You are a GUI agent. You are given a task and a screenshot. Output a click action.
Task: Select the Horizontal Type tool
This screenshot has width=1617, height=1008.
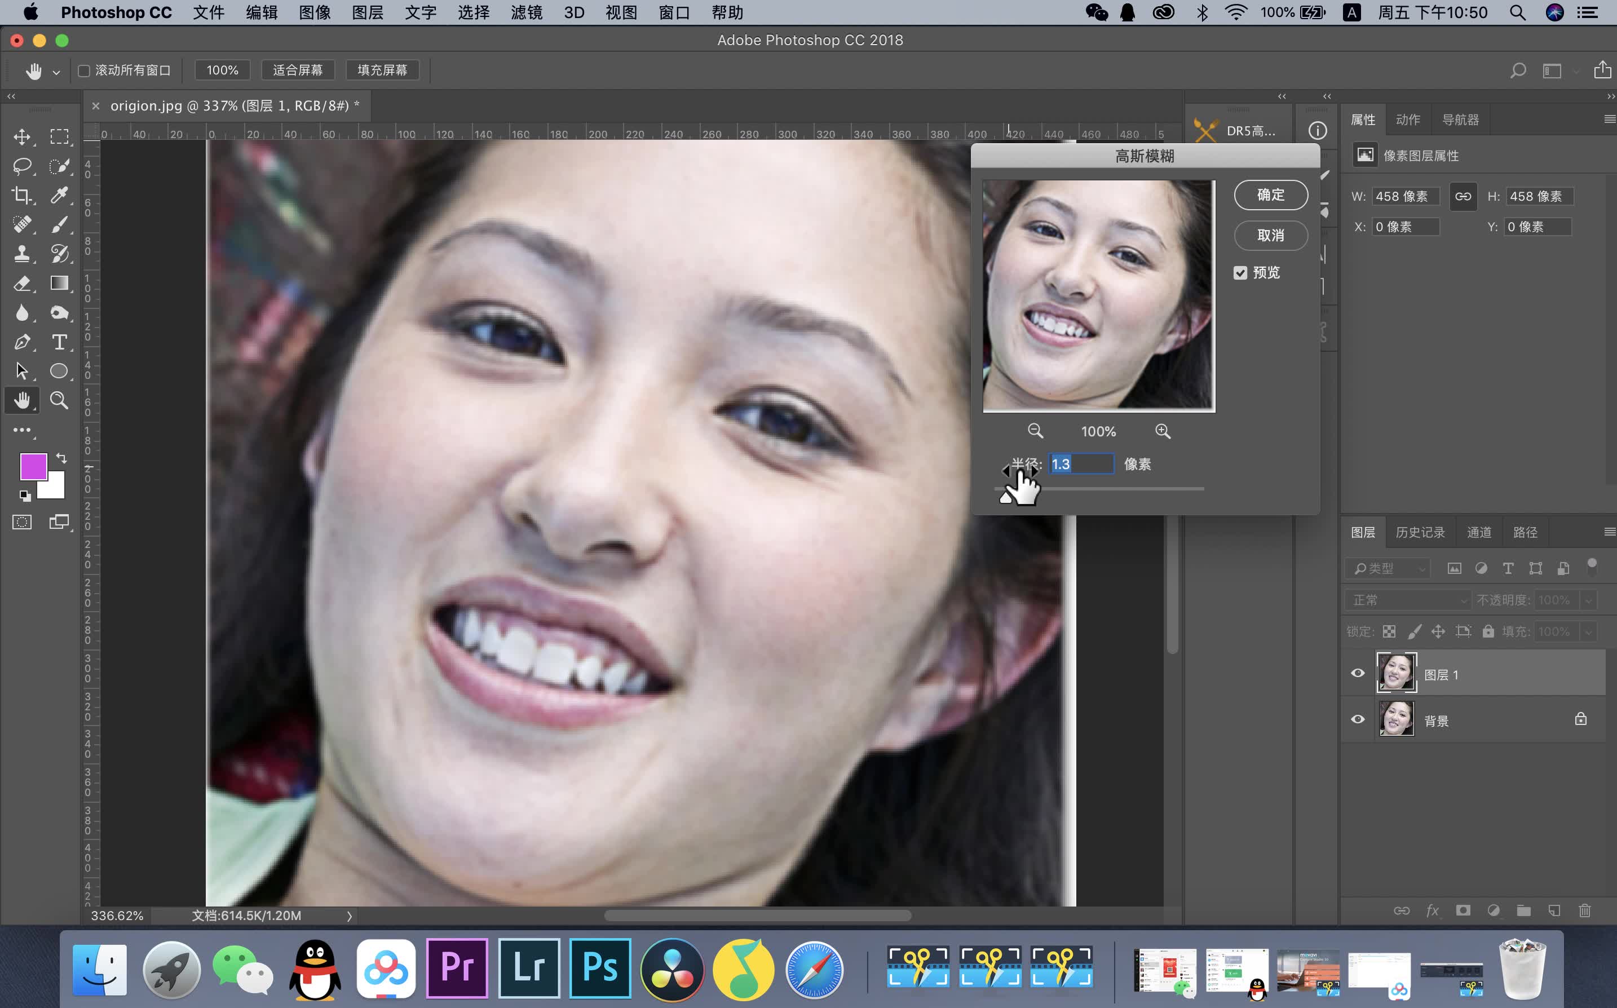pos(59,342)
